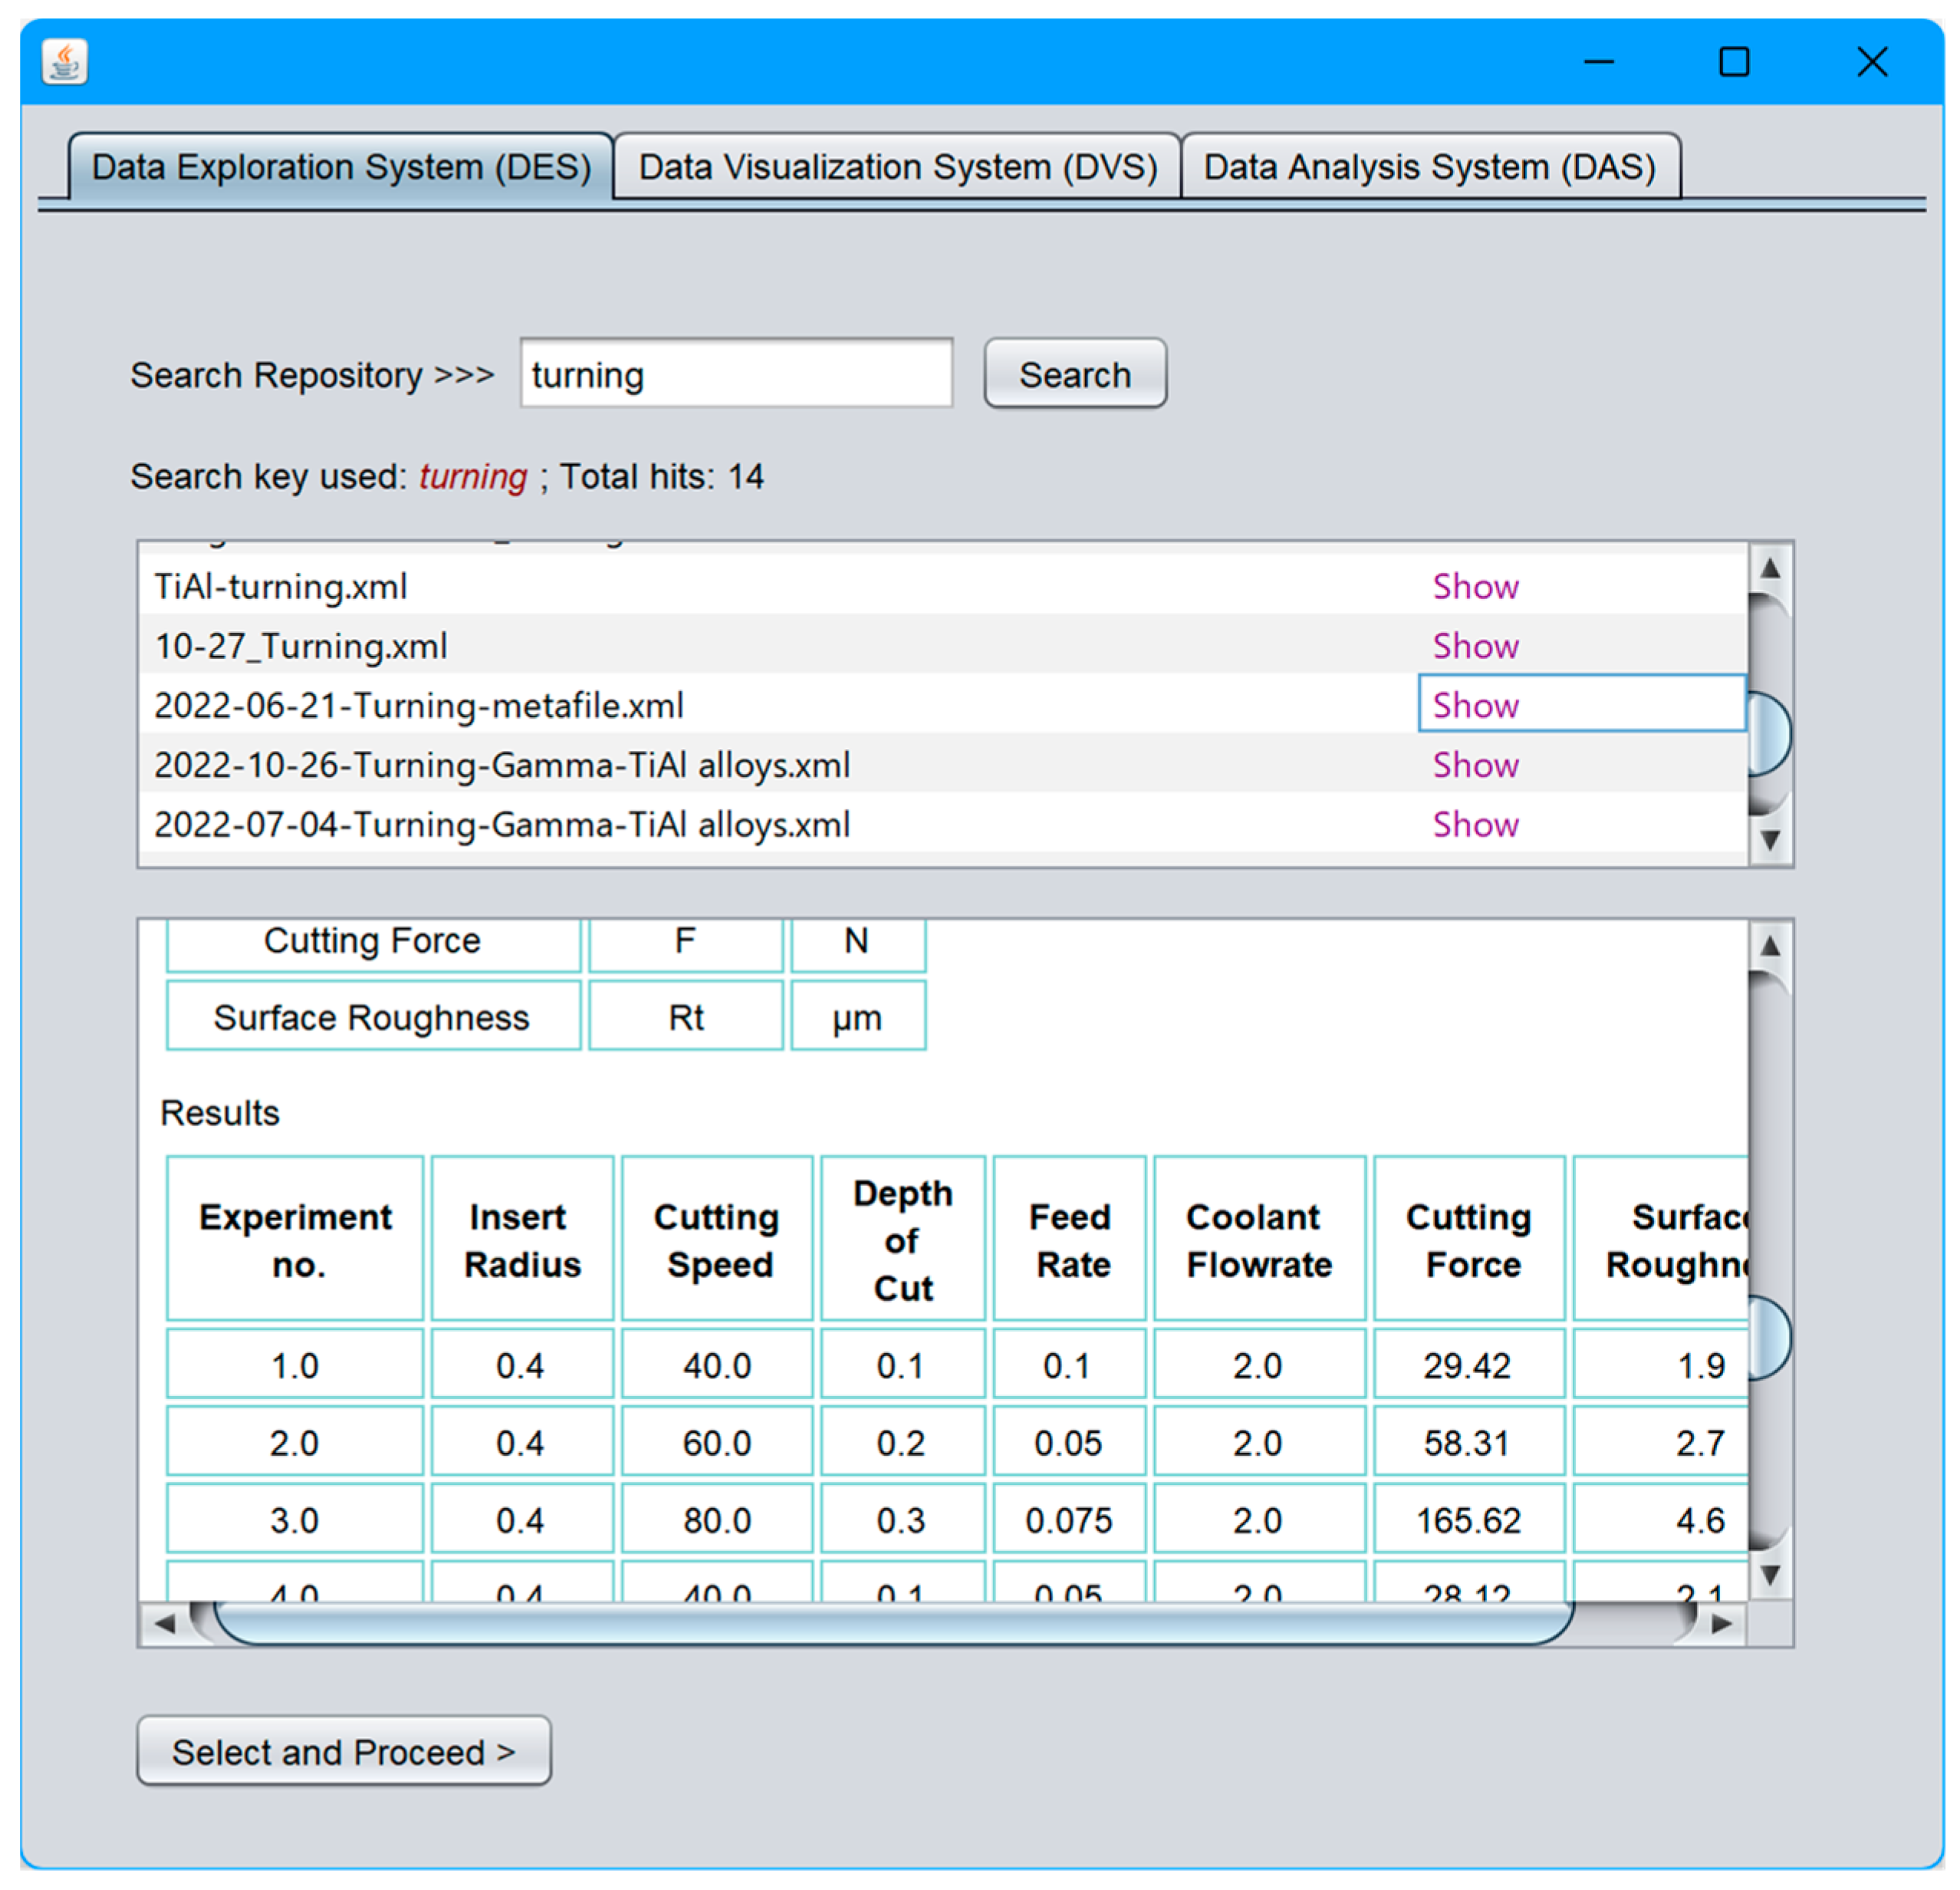Image resolution: width=1960 pixels, height=1890 pixels.
Task: Show 2022-10-26-Turning-Gamma-TiAl alloys.xml
Action: tap(1475, 766)
